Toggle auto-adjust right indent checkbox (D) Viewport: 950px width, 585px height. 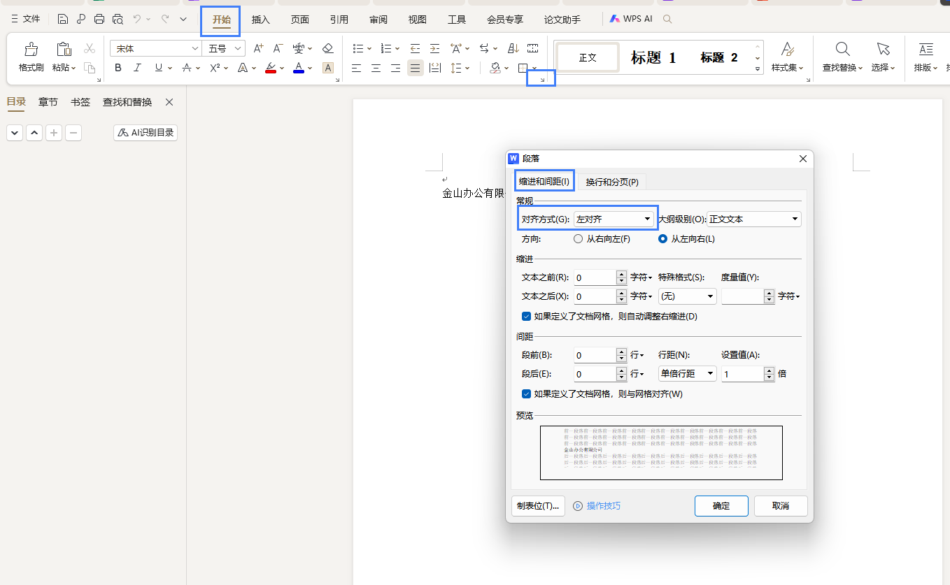click(527, 316)
